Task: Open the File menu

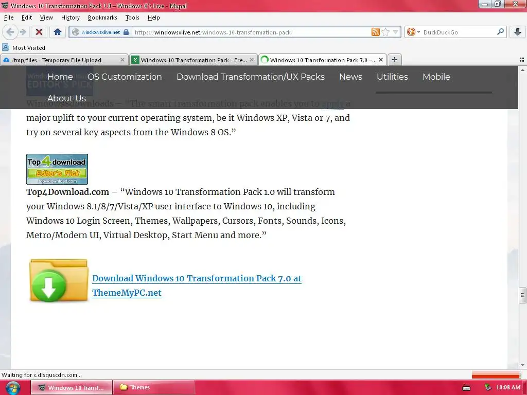Action: [9, 17]
